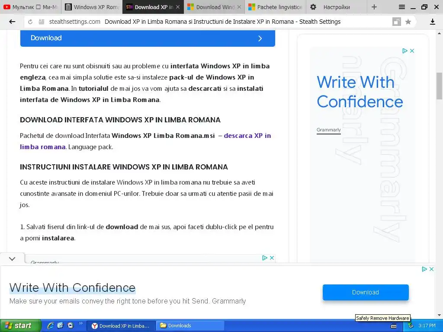Click heading DOWNLOAD INTERFATA WINDOWS XP IN LIMBA ROMANA
This screenshot has height=332, width=443.
120,120
